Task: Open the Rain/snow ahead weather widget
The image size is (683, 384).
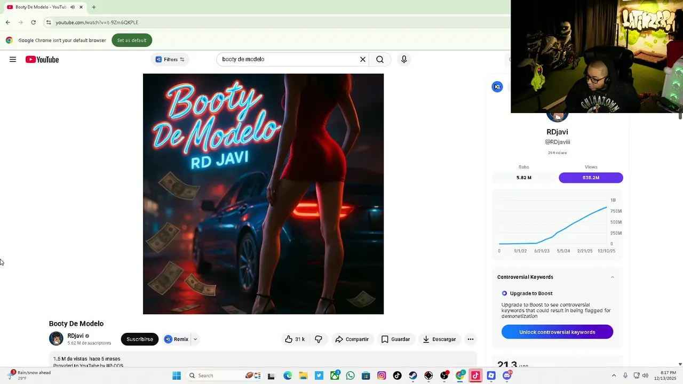Action: 29,375
